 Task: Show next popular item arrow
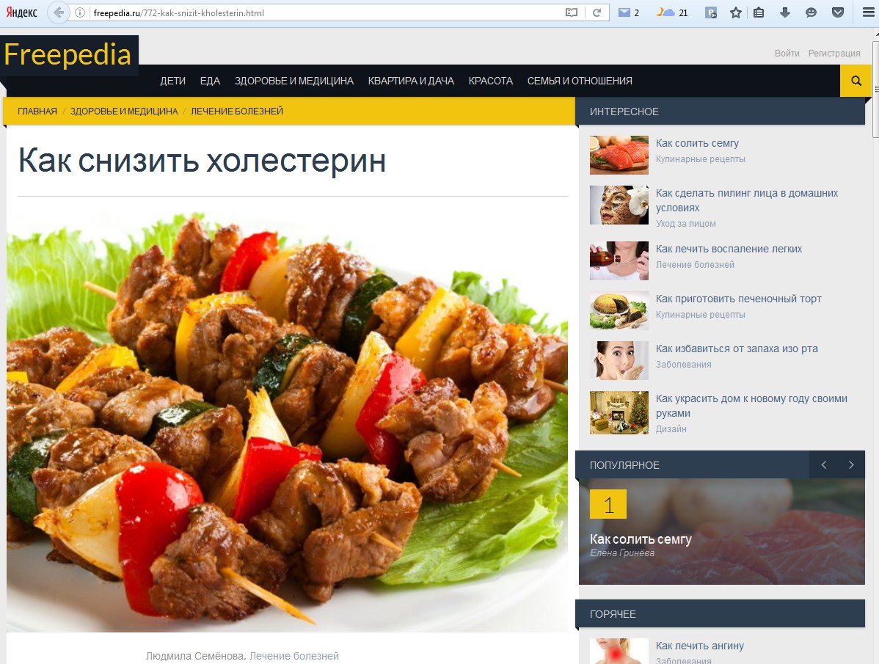[851, 464]
